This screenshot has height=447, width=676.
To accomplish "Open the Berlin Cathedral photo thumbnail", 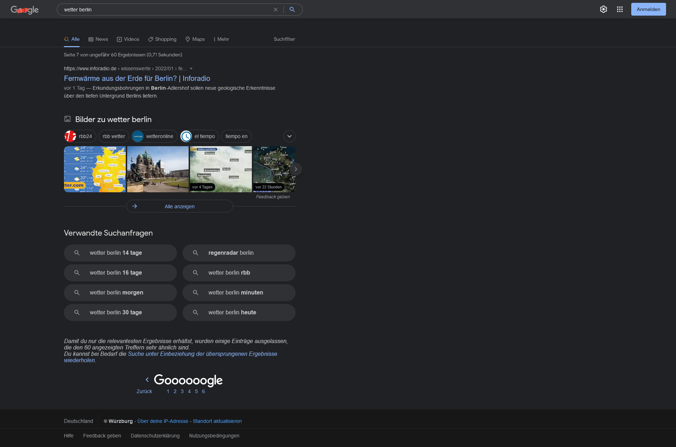I will coord(158,169).
